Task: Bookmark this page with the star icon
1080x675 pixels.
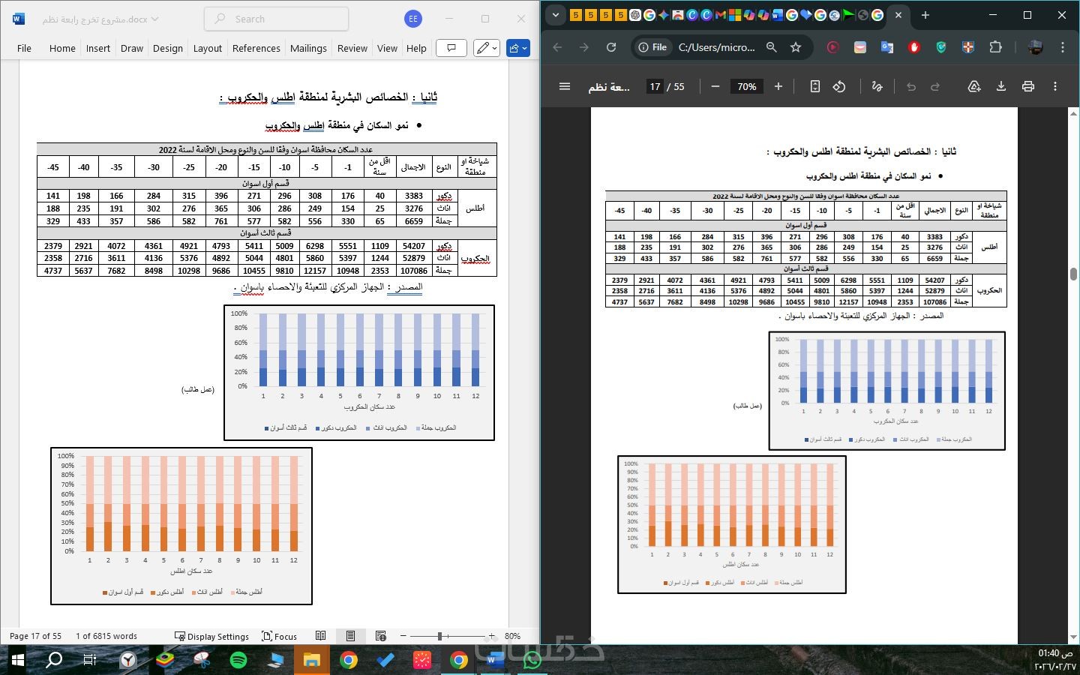Action: click(x=796, y=47)
